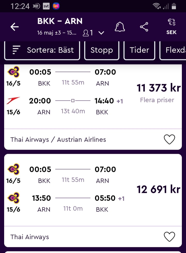The height and width of the screenshot is (253, 186).
Task: Tap Austrian Airlines logo on 20:00 flight
Action: pos(13,101)
